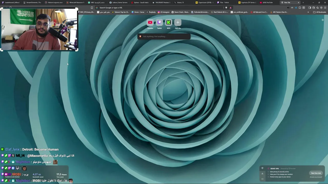
Task: Toggle the sidebar panel icon in toolbar
Action: click(x=310, y=8)
